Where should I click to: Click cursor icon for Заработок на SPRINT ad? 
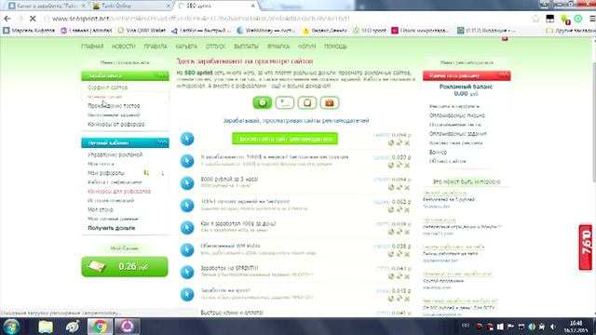(x=187, y=272)
